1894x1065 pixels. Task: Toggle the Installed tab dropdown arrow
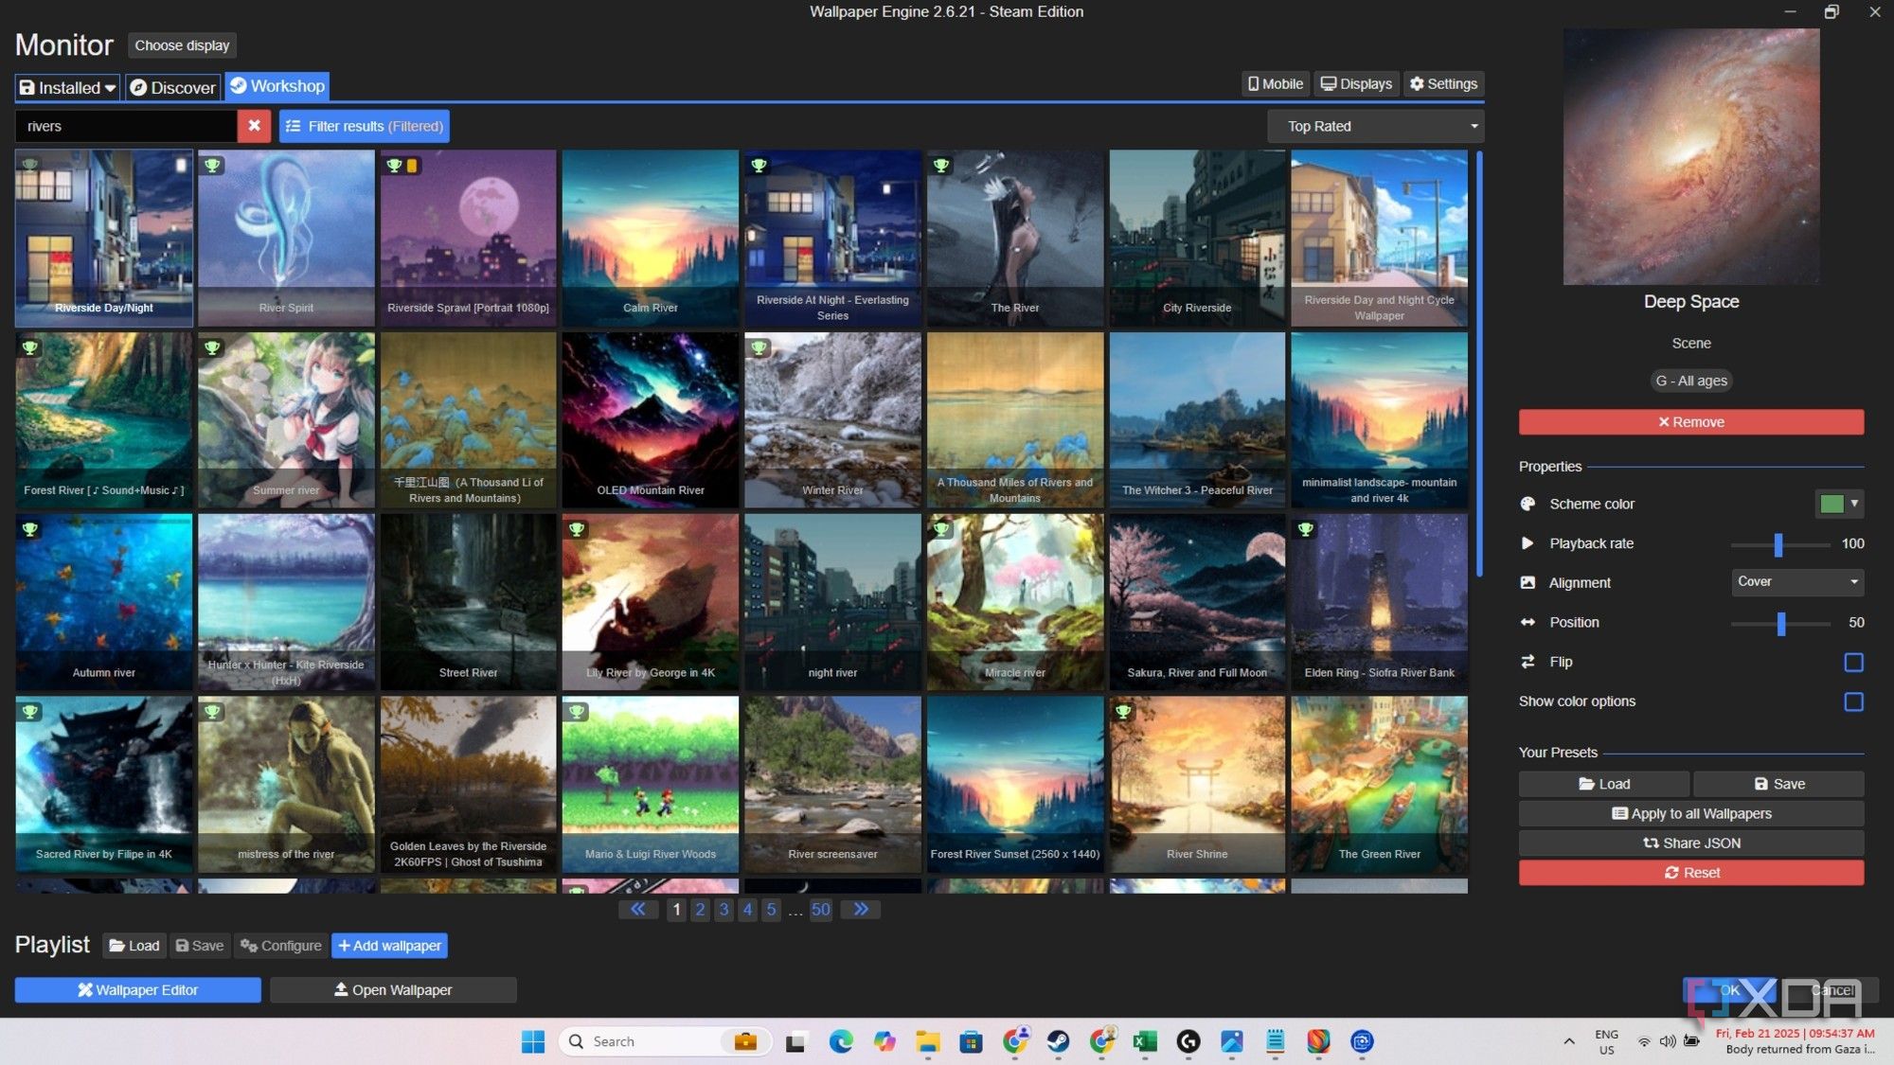click(x=112, y=87)
